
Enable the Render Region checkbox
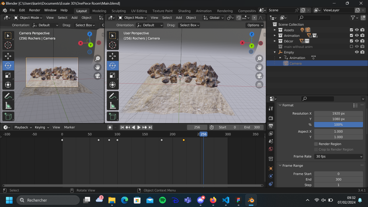[316, 144]
